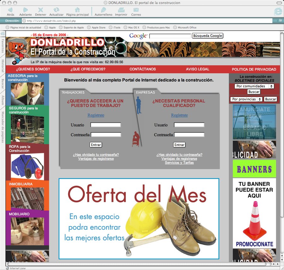Open the Marcador de páginas sidebar tab
The height and width of the screenshot is (270, 284).
[3, 127]
